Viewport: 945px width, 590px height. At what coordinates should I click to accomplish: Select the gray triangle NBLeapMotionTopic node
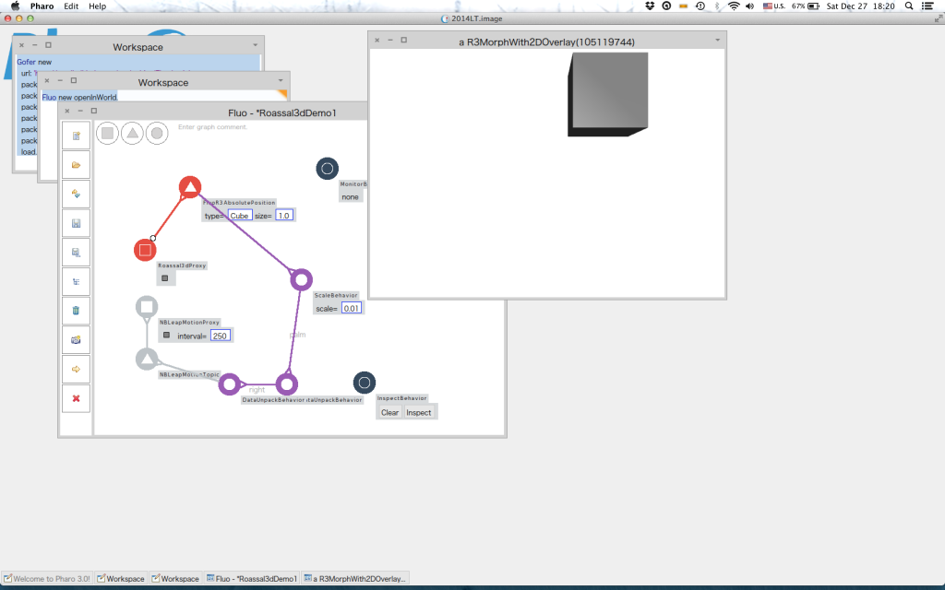[147, 359]
